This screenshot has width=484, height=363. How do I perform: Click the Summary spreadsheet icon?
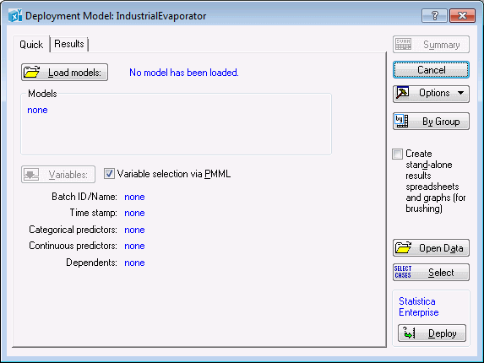(403, 45)
